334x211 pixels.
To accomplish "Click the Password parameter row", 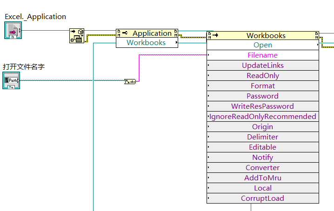I will (x=263, y=96).
